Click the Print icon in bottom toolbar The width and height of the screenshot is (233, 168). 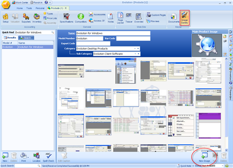pyautogui.click(x=24, y=157)
